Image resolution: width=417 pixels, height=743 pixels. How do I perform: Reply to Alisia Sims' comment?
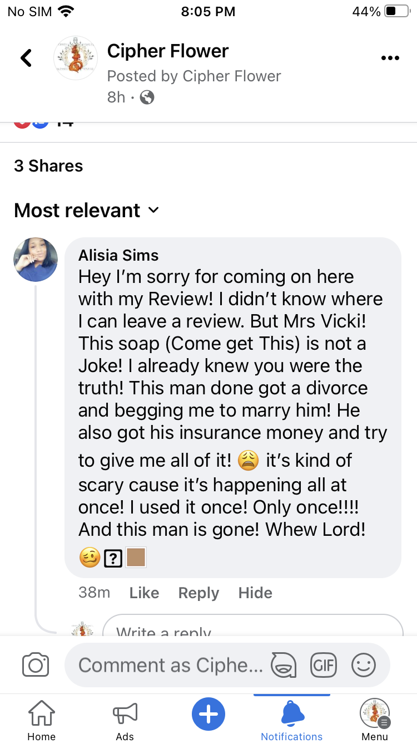point(198,593)
